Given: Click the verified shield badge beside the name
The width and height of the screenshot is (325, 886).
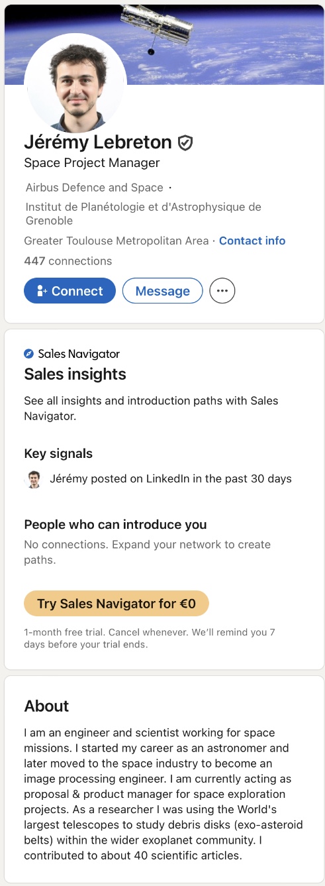Looking at the screenshot, I should pos(185,142).
